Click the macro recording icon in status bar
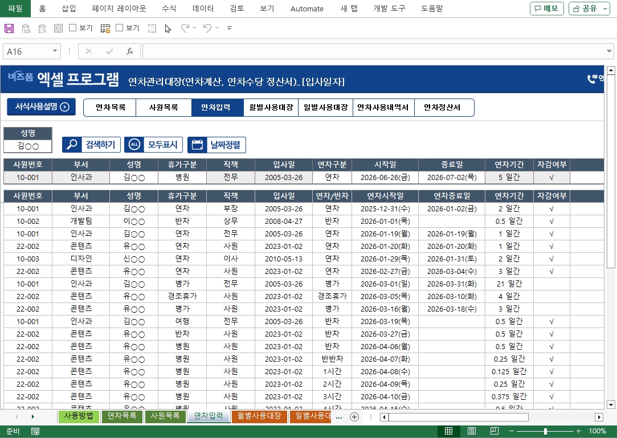The image size is (617, 438). point(35,432)
